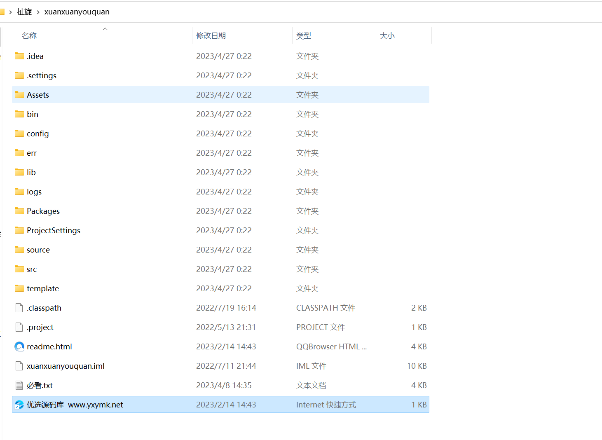Sort by the 修改日期 column header
Viewport: 602px width, 440px height.
coord(211,36)
